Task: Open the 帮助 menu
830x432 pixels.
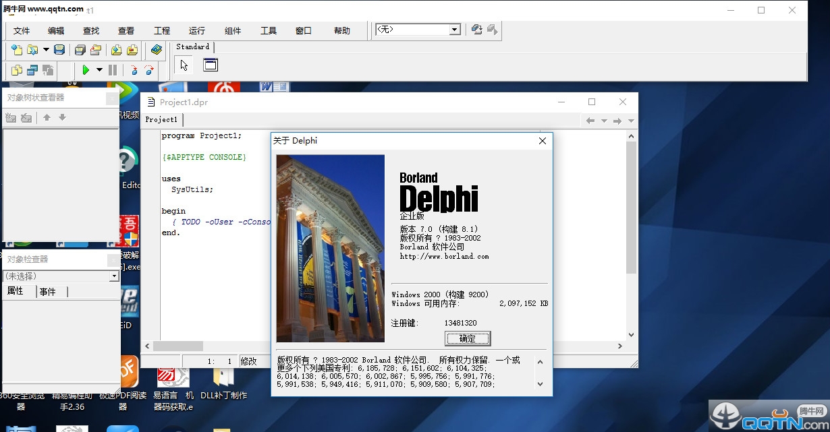Action: [x=342, y=30]
